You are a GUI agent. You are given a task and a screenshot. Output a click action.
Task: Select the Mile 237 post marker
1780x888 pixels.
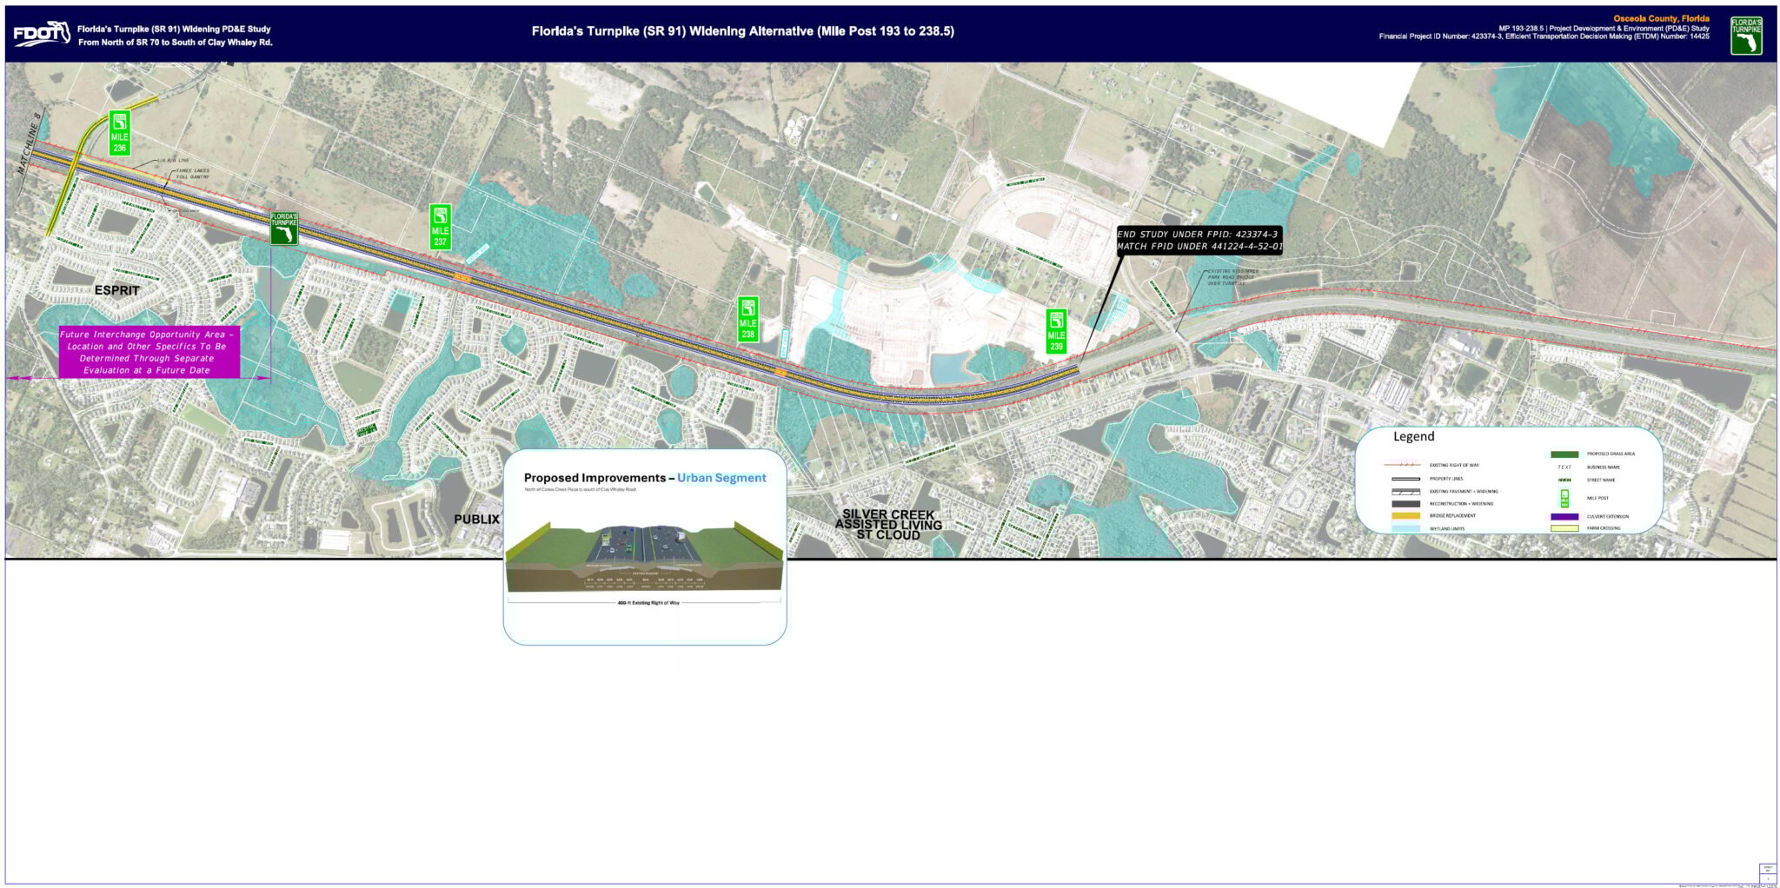click(440, 227)
